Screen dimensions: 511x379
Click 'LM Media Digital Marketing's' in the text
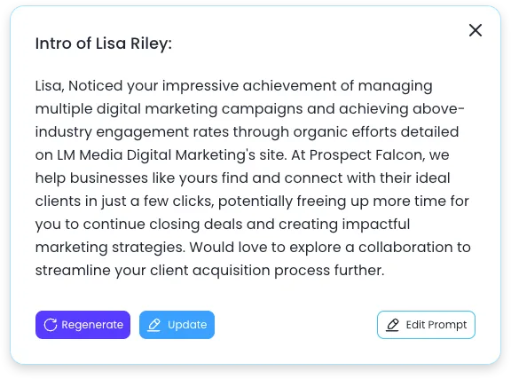pos(156,155)
